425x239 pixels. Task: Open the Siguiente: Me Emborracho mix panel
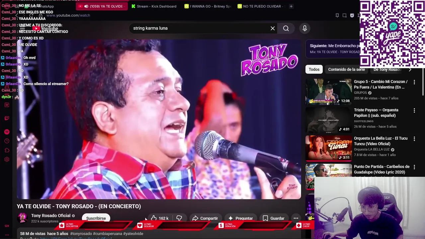tap(333, 48)
